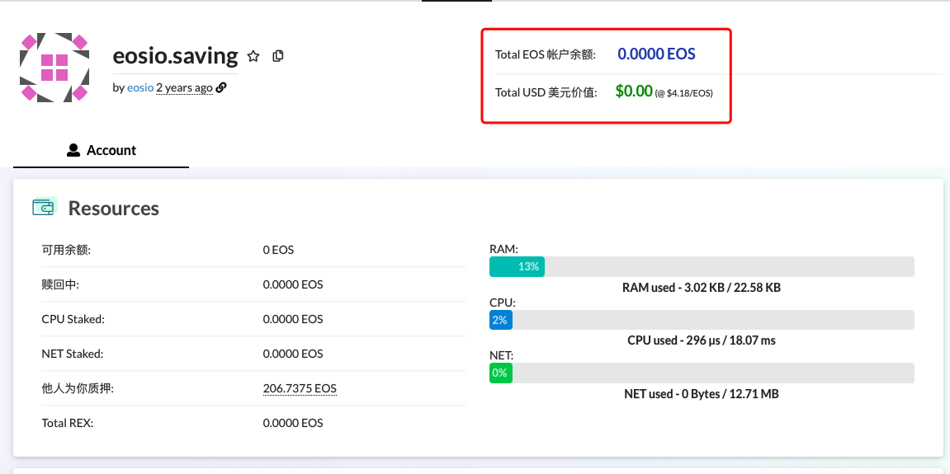Click the 206.7375 EOS staked-by-others value

300,388
